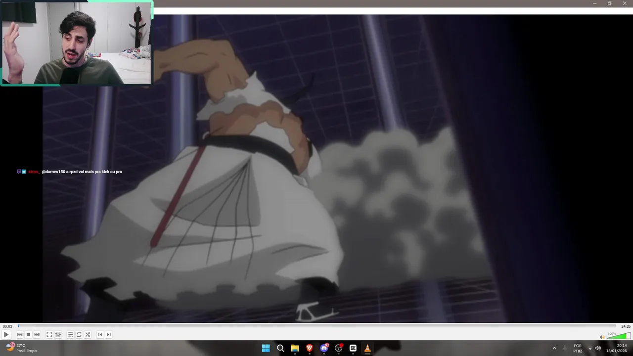633x356 pixels.
Task: Mute audio via speaker icon
Action: [602, 337]
